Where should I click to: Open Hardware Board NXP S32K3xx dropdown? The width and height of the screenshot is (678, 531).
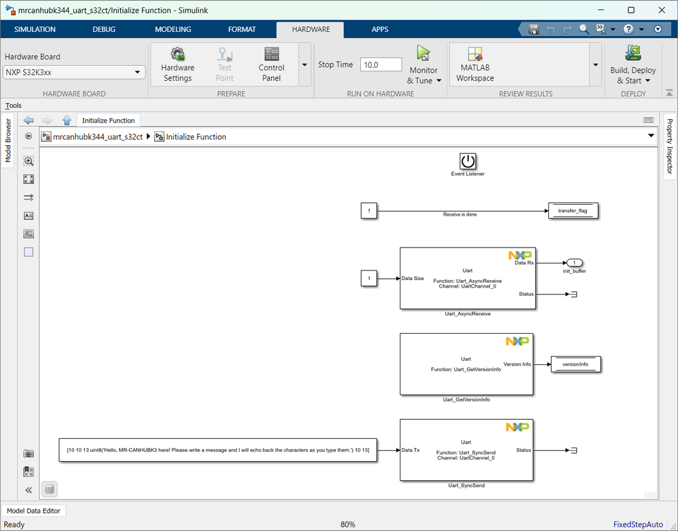75,72
